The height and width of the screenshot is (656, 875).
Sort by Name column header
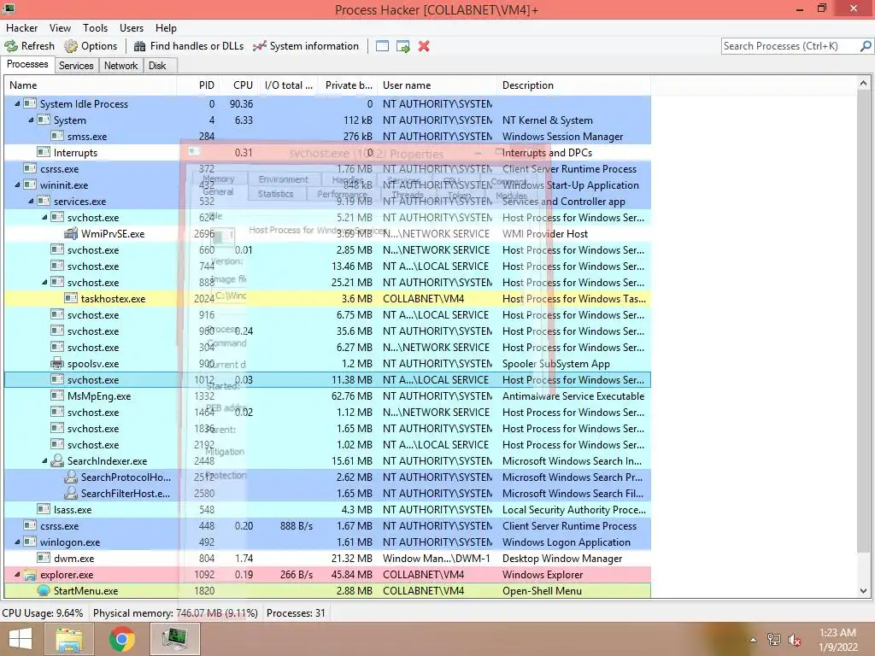(91, 85)
